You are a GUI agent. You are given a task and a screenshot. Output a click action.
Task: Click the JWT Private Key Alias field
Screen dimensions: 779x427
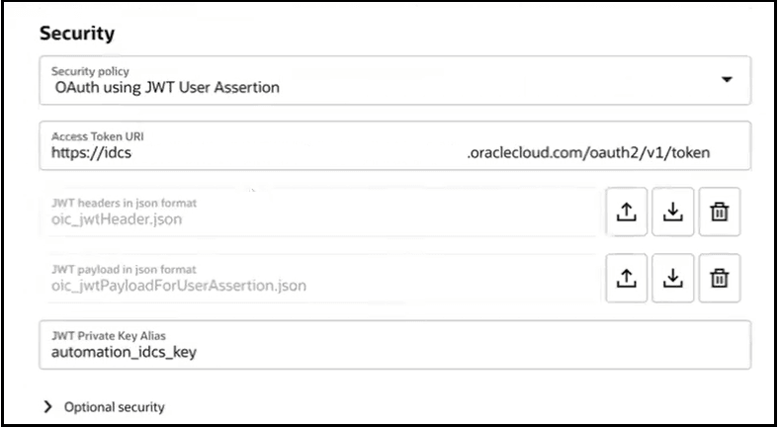394,344
